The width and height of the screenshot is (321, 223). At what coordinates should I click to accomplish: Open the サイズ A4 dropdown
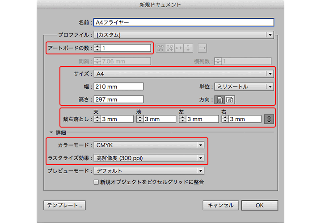click(183, 74)
